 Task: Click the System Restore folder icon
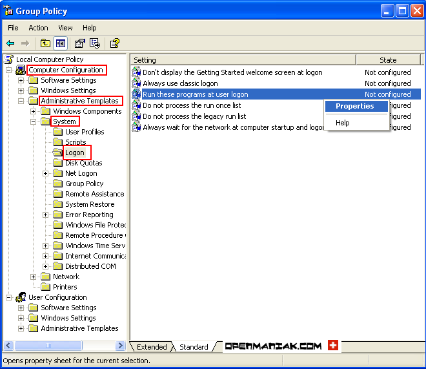(57, 204)
